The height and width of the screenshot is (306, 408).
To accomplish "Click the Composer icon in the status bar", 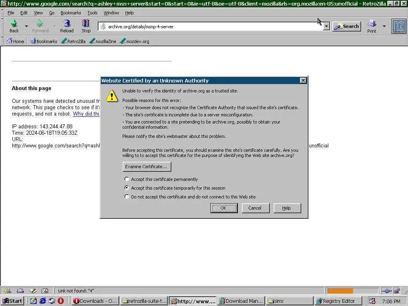I will pos(33,291).
